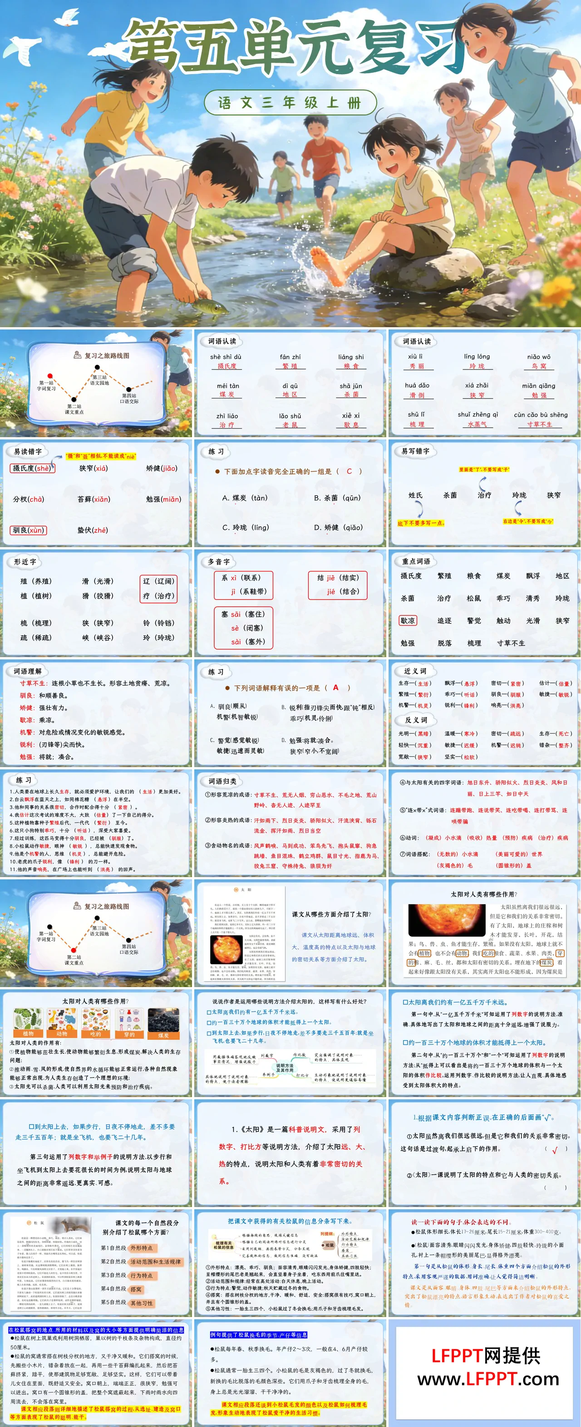Screen dimensions: 581x1427
Task: Choose option B. 杀菌 (qūn)
Action: pos(337,498)
